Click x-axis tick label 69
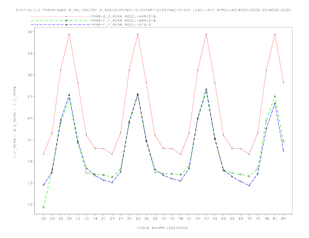309x238 pixels. pyautogui.click(x=241, y=219)
